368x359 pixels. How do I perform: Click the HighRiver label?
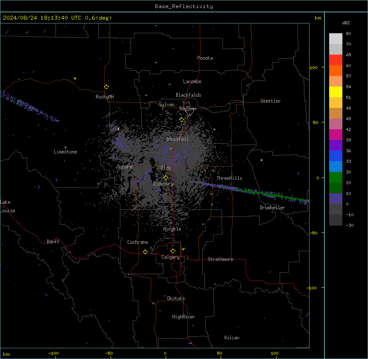[184, 317]
